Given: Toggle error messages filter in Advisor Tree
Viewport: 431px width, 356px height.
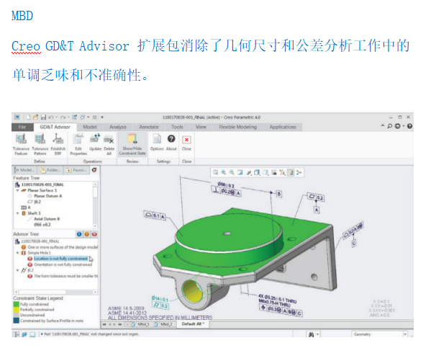Looking at the screenshot, I should click(94, 234).
